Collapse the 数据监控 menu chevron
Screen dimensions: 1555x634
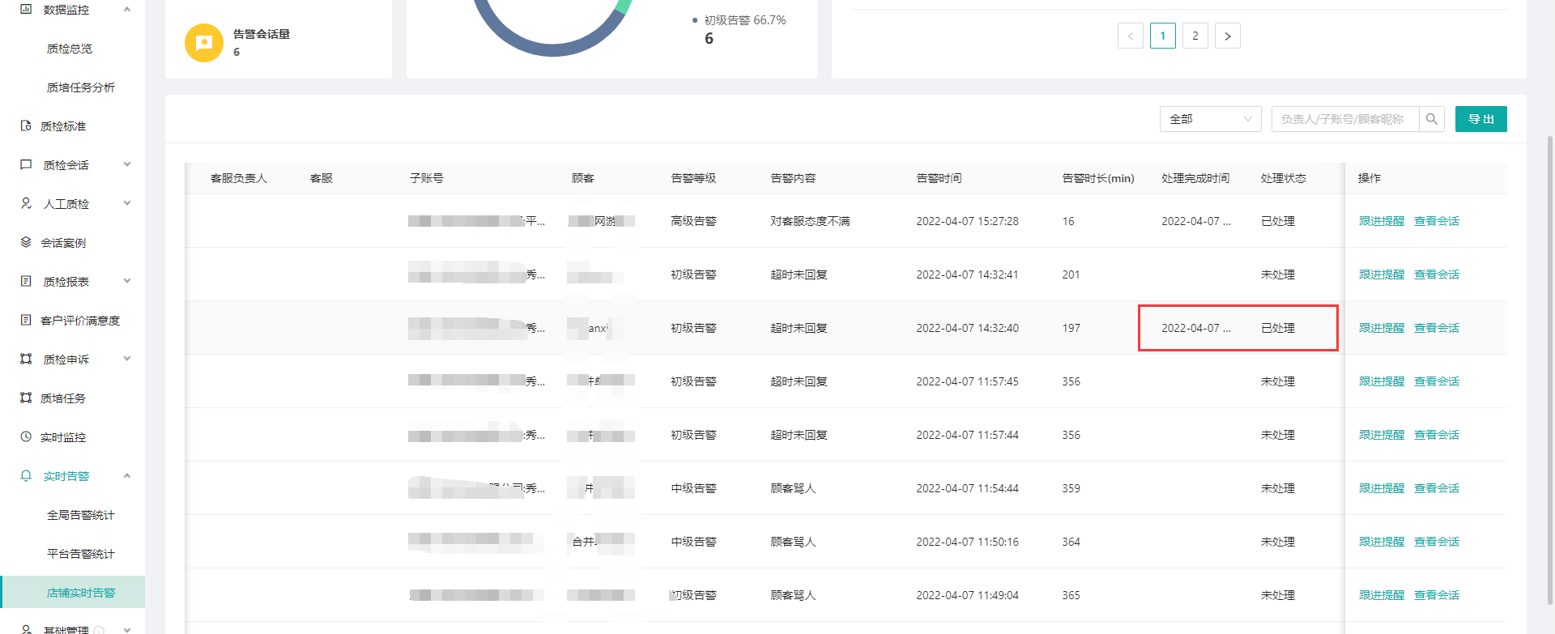[127, 9]
